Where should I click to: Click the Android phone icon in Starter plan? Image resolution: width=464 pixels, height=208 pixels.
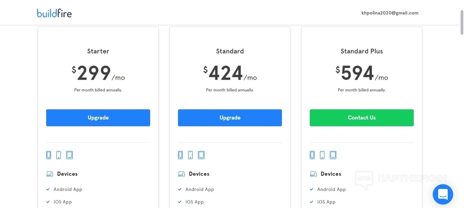[x=49, y=155]
